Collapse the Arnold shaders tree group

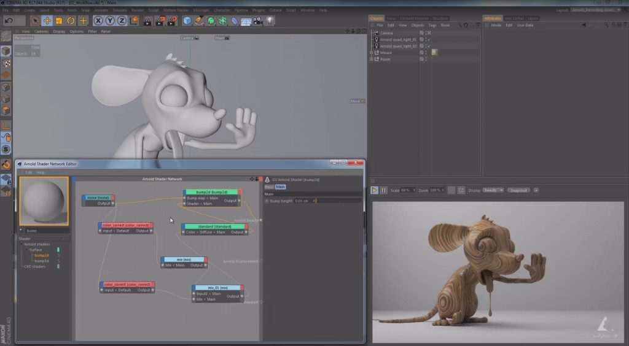tap(21, 244)
